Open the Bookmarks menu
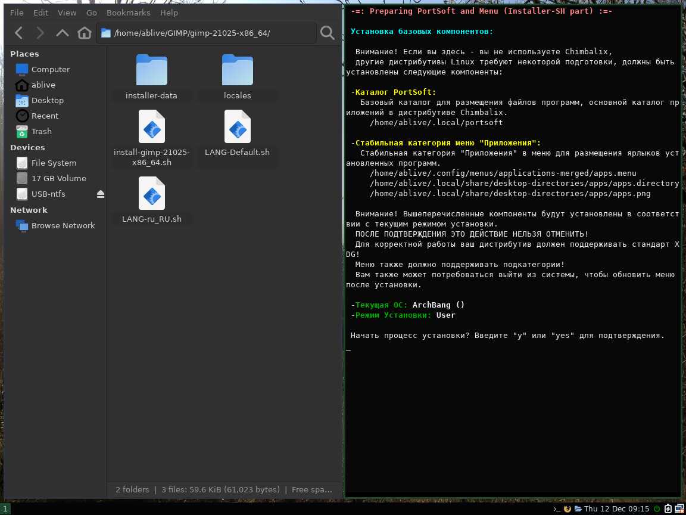The width and height of the screenshot is (686, 515). [128, 13]
